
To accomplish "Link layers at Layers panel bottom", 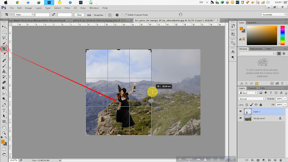I will (247, 160).
